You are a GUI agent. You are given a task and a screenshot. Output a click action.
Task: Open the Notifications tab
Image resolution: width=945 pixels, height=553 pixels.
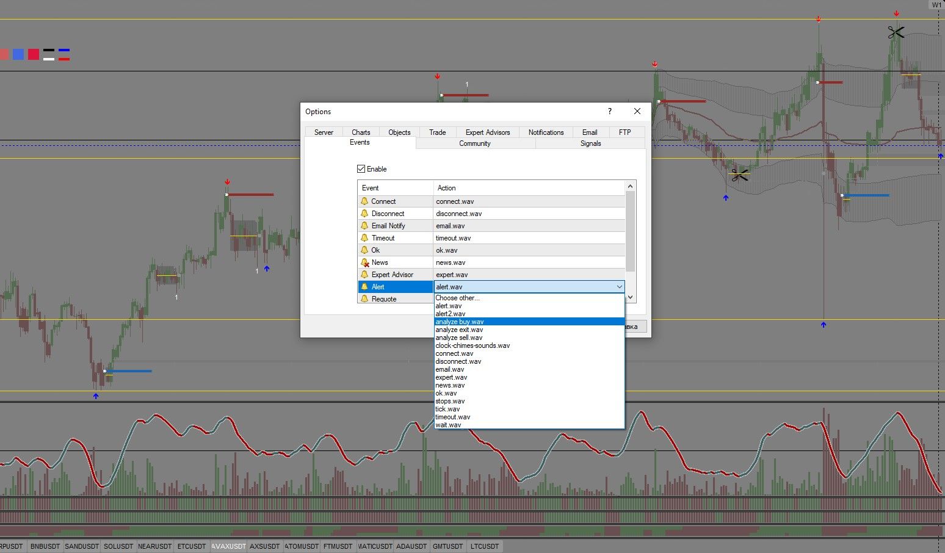(x=546, y=132)
